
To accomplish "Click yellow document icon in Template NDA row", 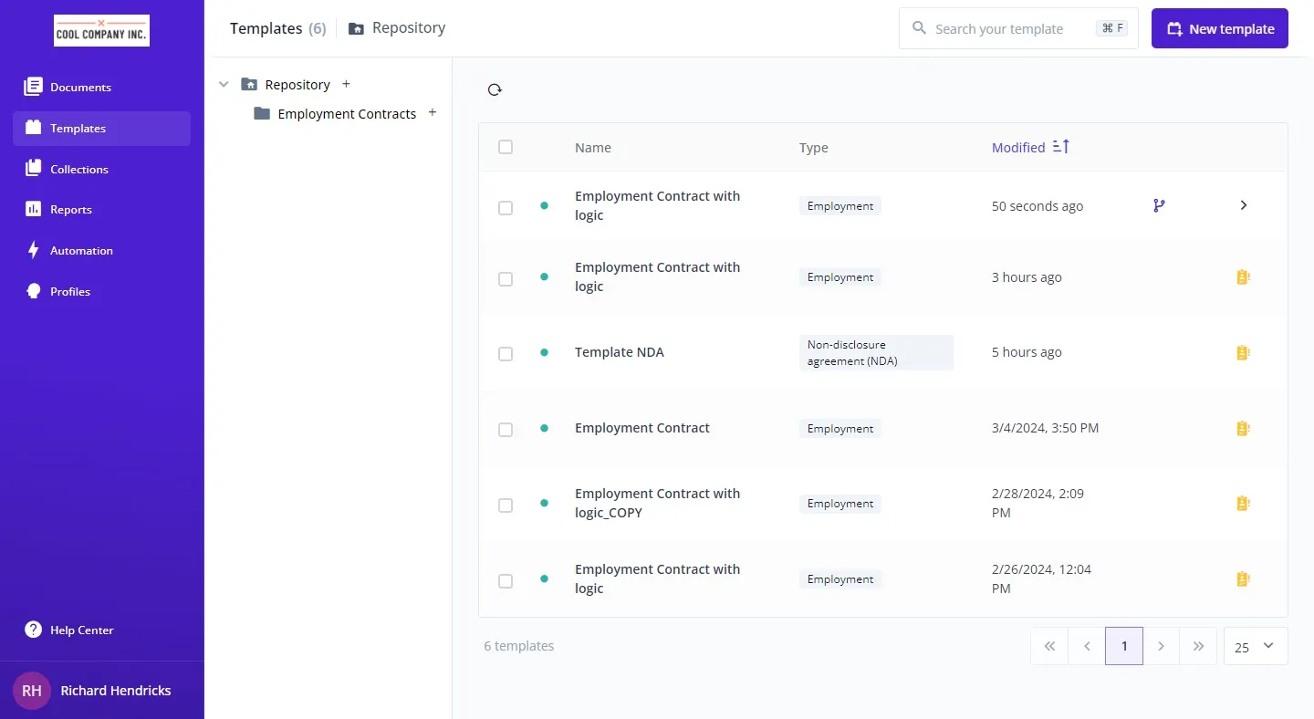I will (x=1242, y=352).
